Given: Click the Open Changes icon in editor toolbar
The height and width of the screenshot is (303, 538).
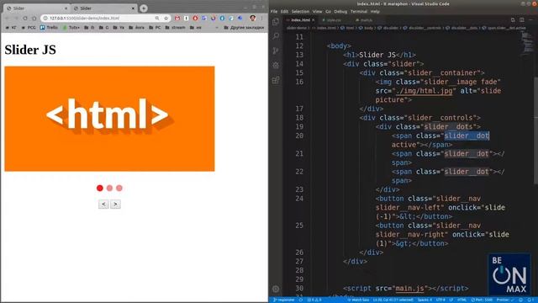Looking at the screenshot, I should click(513, 20).
